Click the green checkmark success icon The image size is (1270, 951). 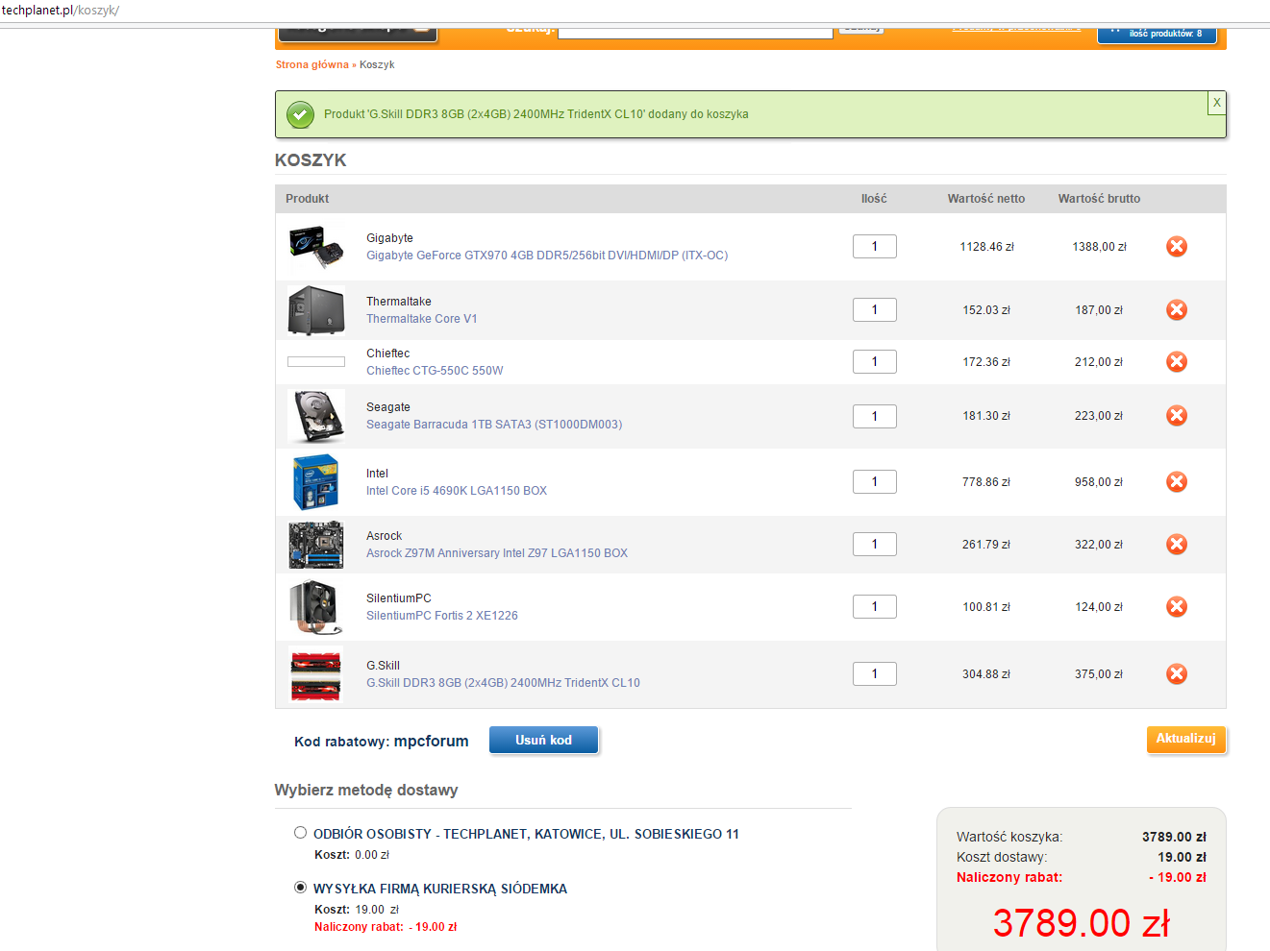300,115
